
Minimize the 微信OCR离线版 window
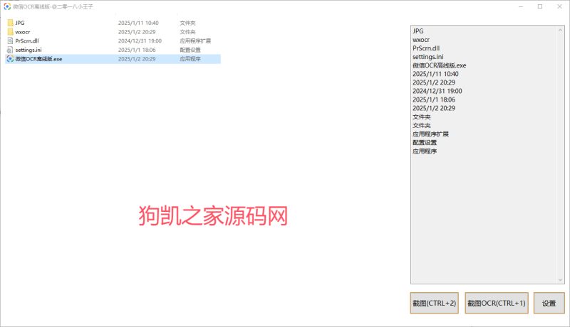tap(521, 6)
